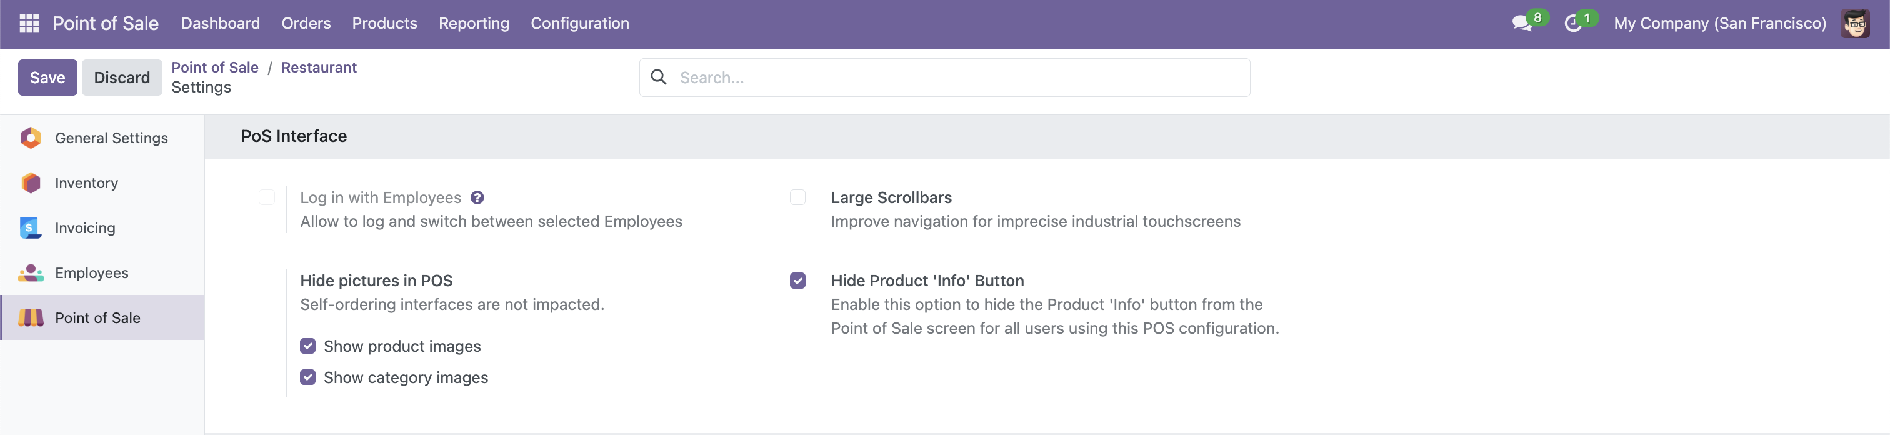Go to Point of Sale breadcrumb

coord(215,67)
